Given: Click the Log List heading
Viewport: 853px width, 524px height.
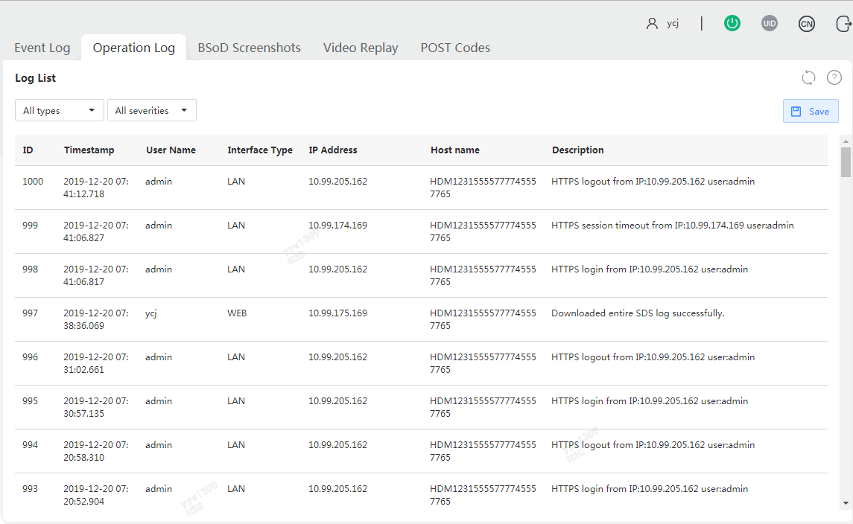Looking at the screenshot, I should pos(35,77).
